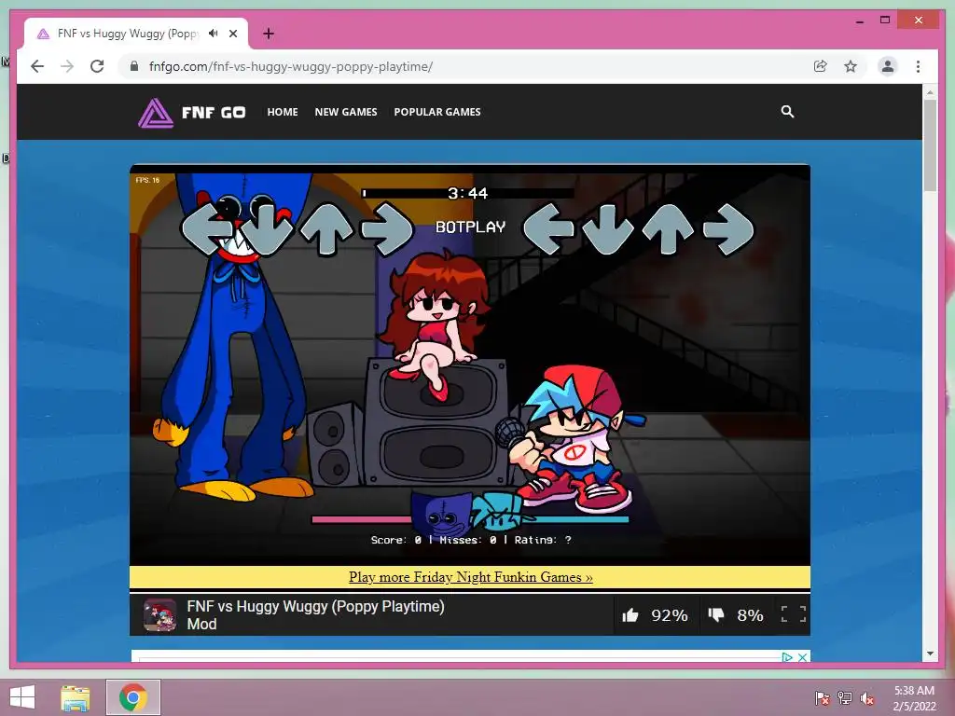Viewport: 955px width, 716px height.
Task: Click the thumbs up like icon
Action: pos(630,615)
